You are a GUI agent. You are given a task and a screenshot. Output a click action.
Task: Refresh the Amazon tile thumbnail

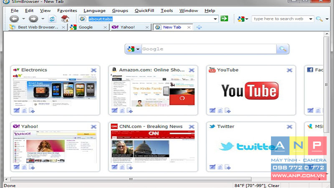click(122, 110)
